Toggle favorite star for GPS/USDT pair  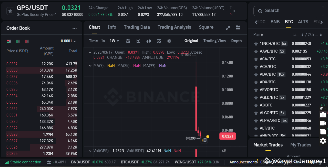10,11
